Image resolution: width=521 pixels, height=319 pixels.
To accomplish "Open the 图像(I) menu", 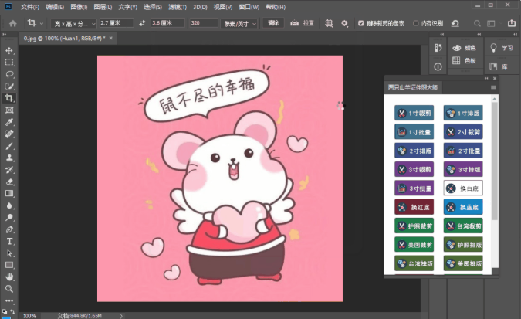I will tap(79, 6).
